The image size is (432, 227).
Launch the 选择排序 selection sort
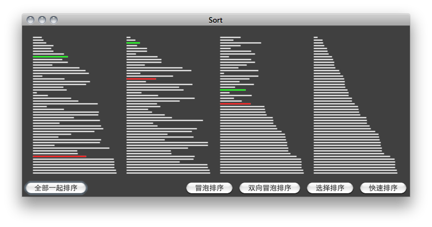point(330,188)
